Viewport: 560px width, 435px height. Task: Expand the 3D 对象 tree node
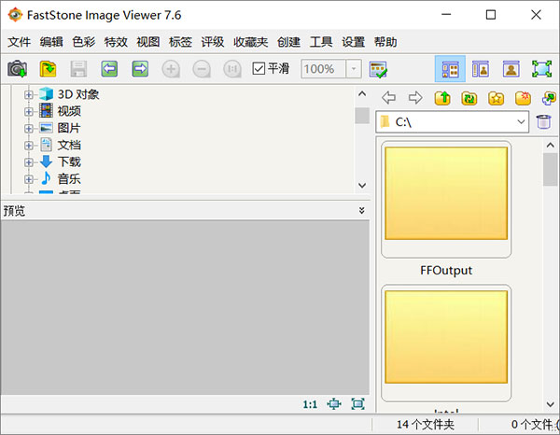click(29, 94)
